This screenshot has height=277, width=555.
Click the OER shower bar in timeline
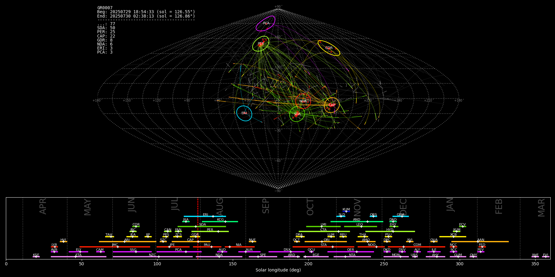(351, 252)
